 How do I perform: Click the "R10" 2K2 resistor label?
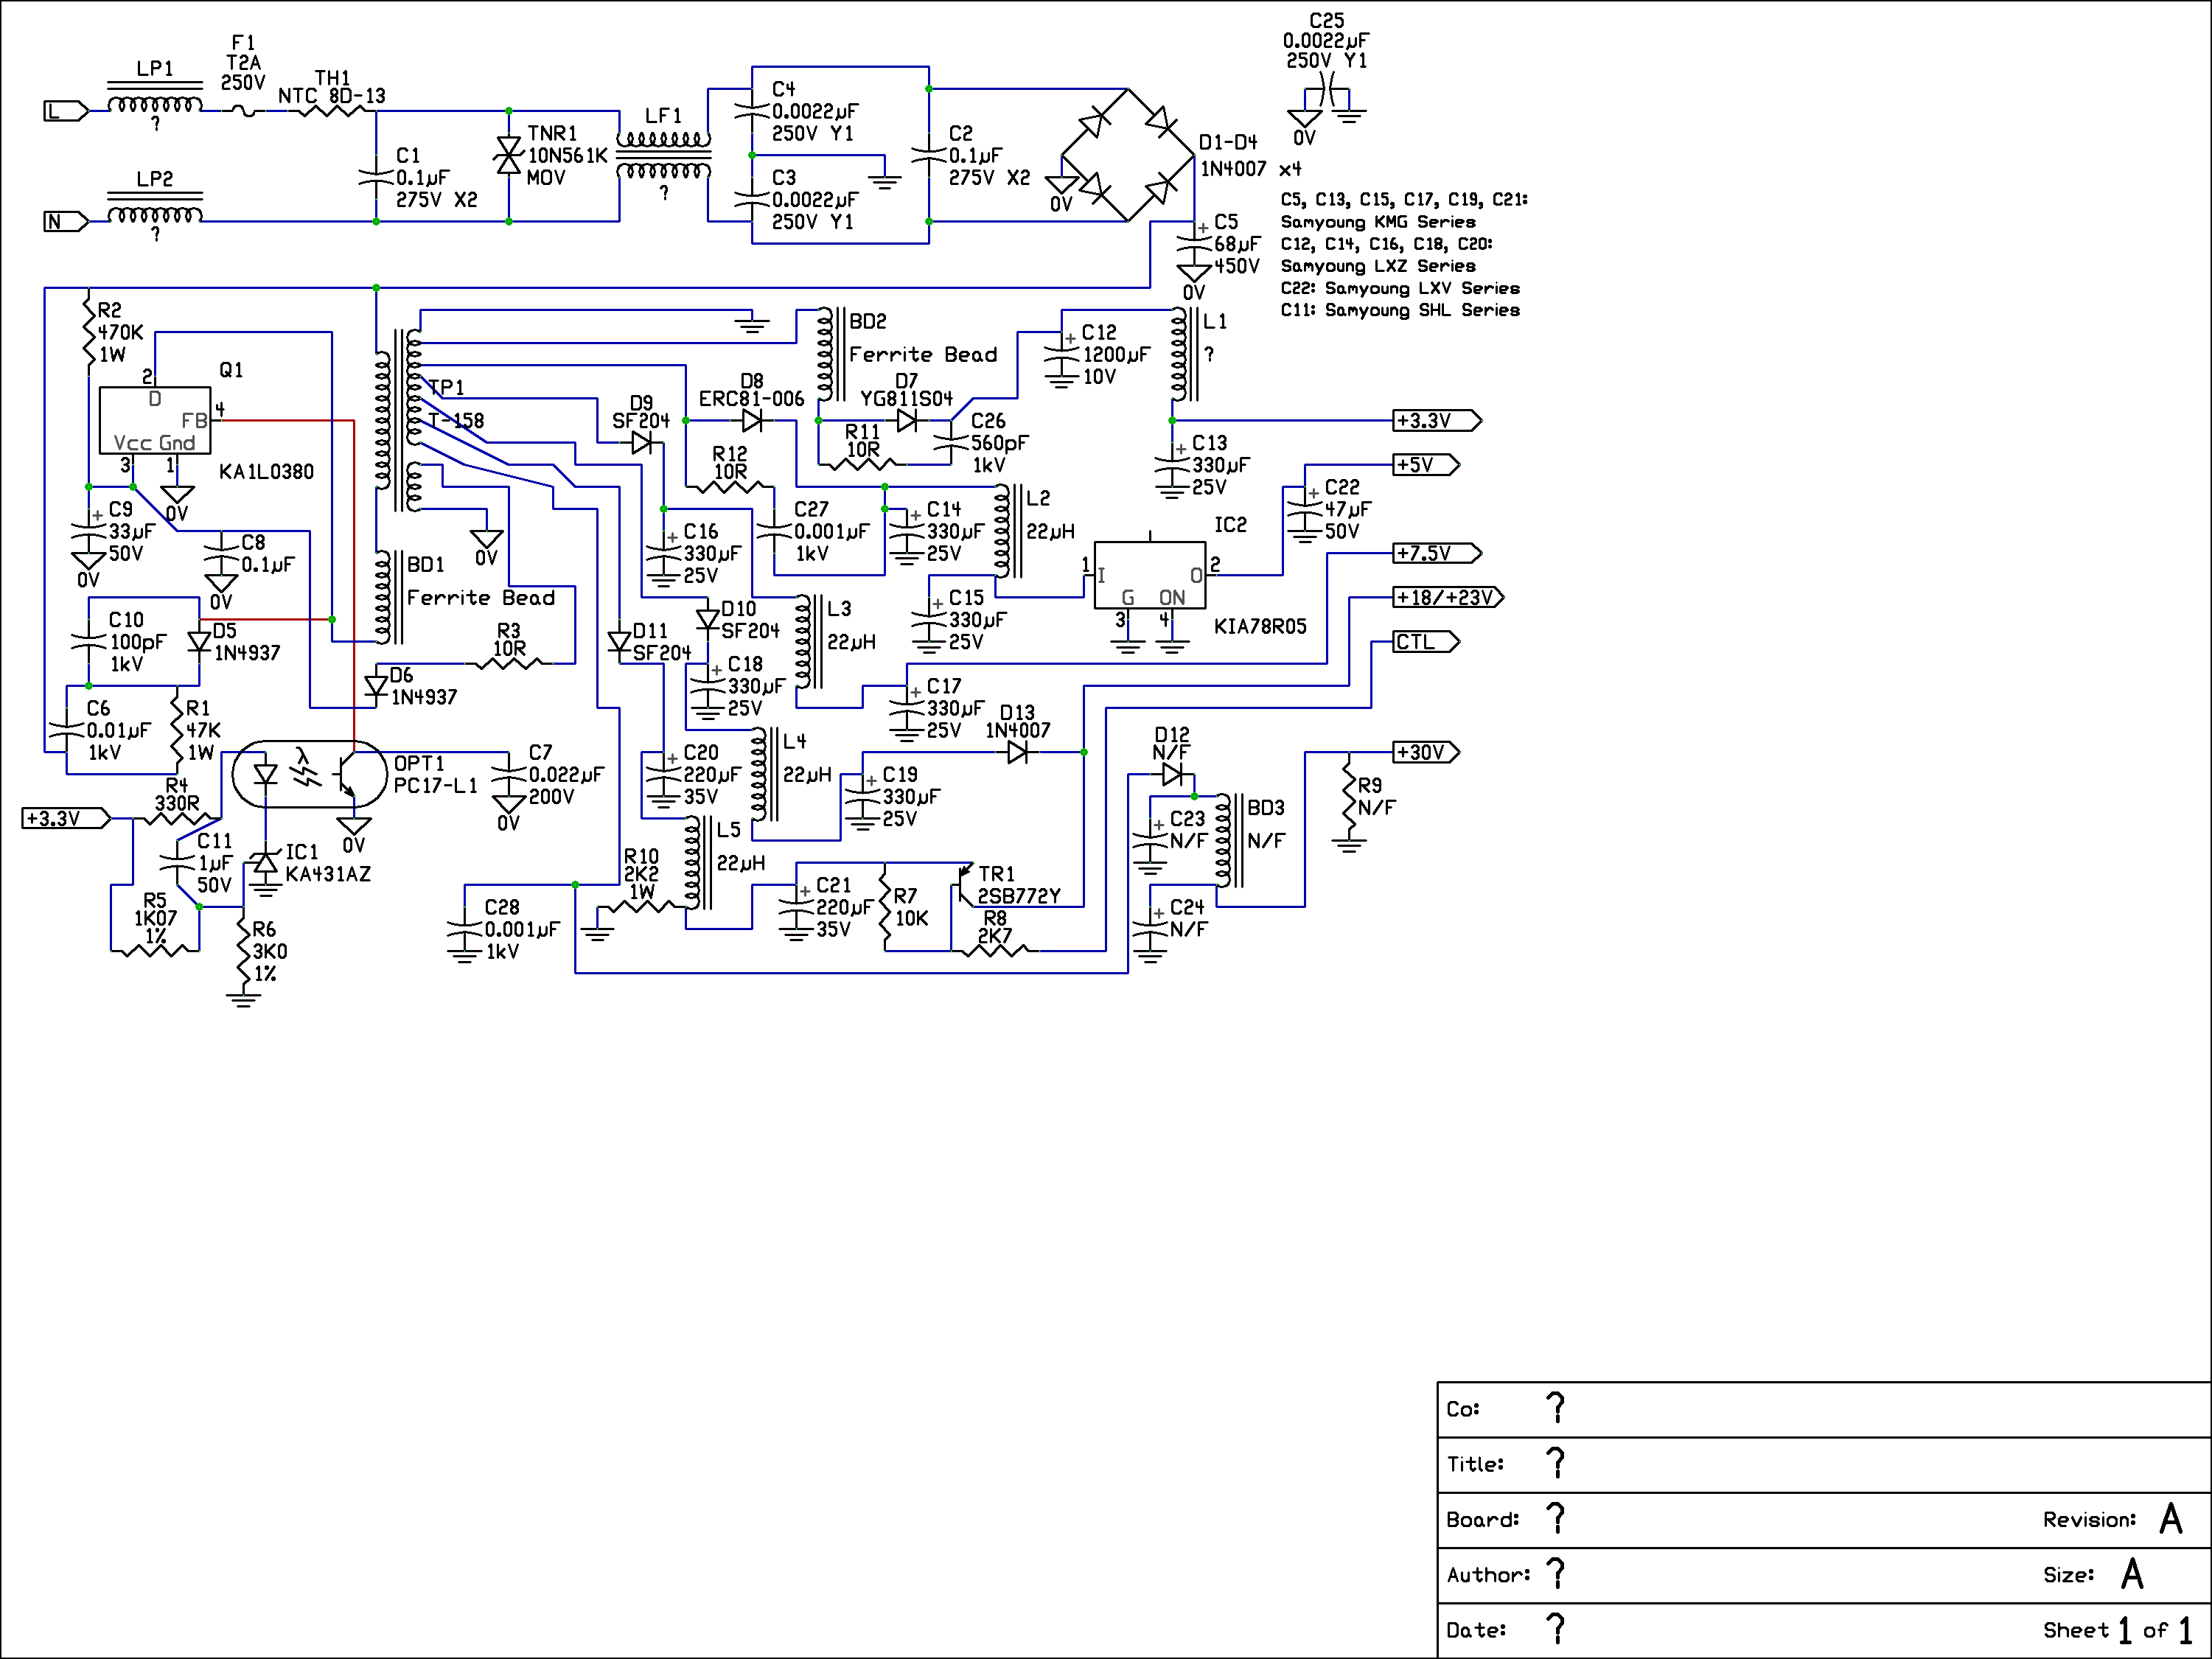(x=641, y=856)
